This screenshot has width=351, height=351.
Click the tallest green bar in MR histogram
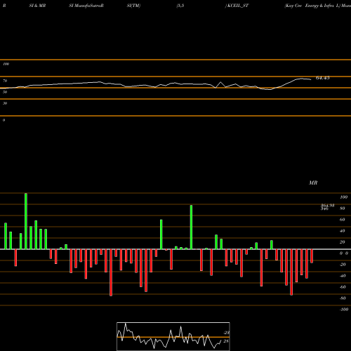click(26, 221)
